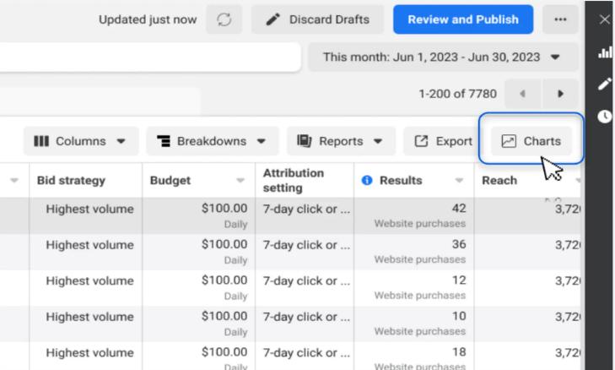The image size is (615, 370).
Task: Click the Discard Drafts button
Action: 317,19
